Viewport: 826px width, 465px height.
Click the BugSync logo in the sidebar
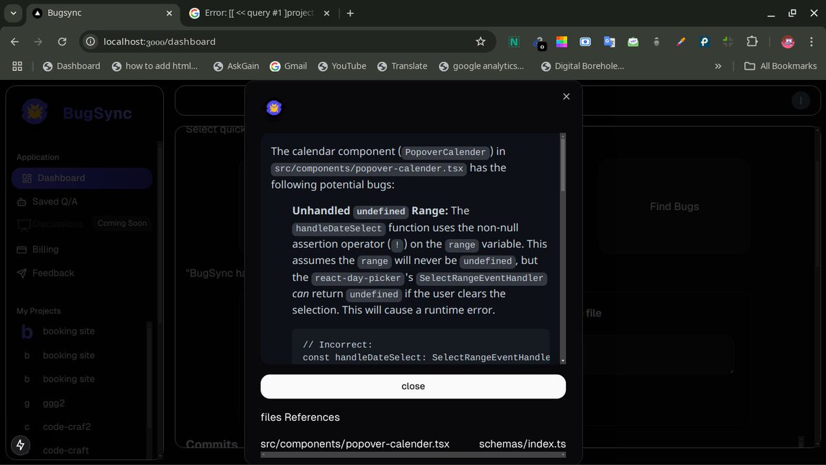click(34, 112)
